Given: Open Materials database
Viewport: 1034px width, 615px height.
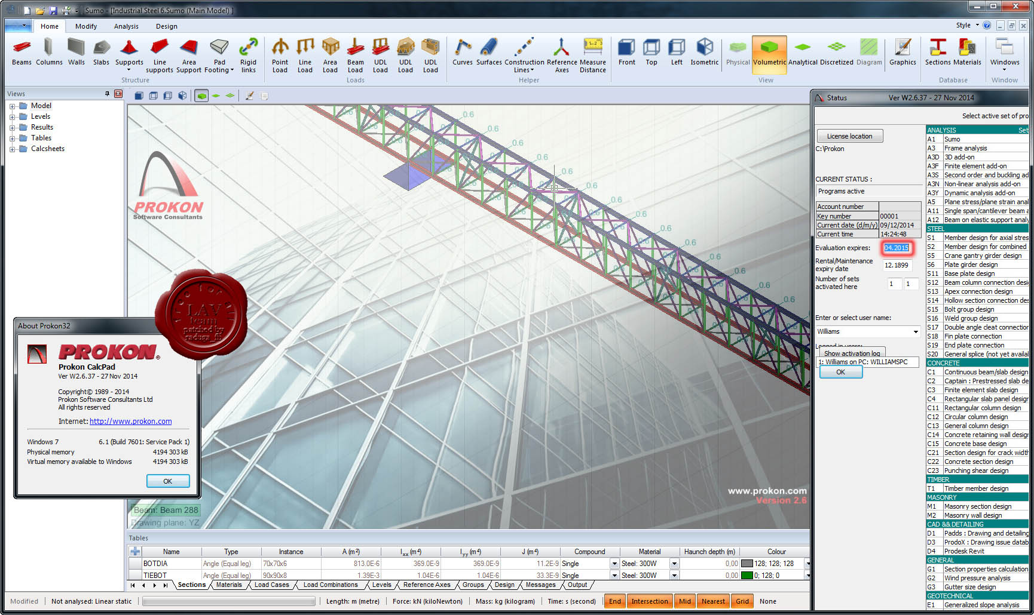Looking at the screenshot, I should 967,52.
